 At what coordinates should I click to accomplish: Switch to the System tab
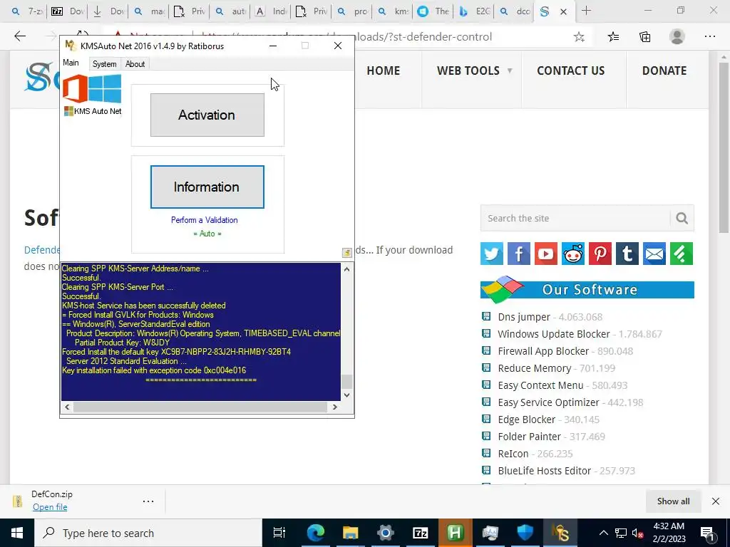tap(104, 64)
